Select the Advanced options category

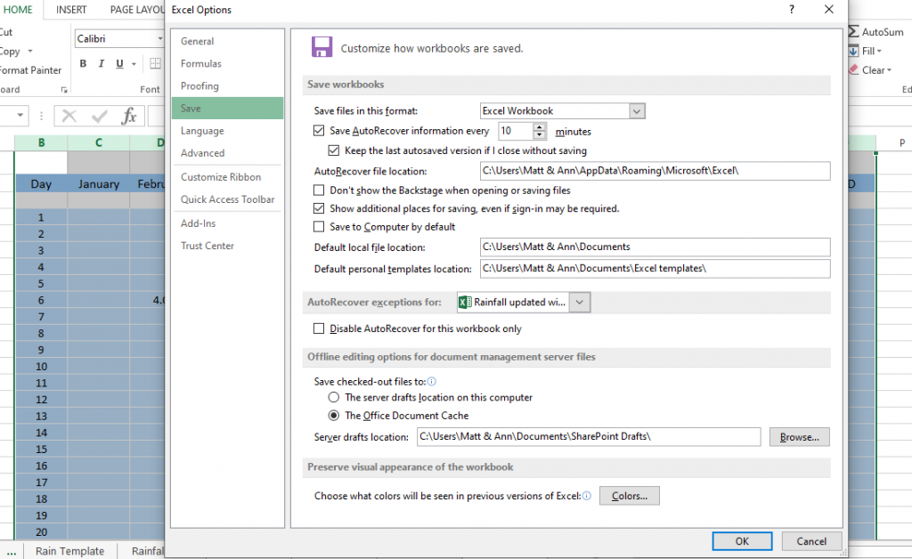[227, 153]
